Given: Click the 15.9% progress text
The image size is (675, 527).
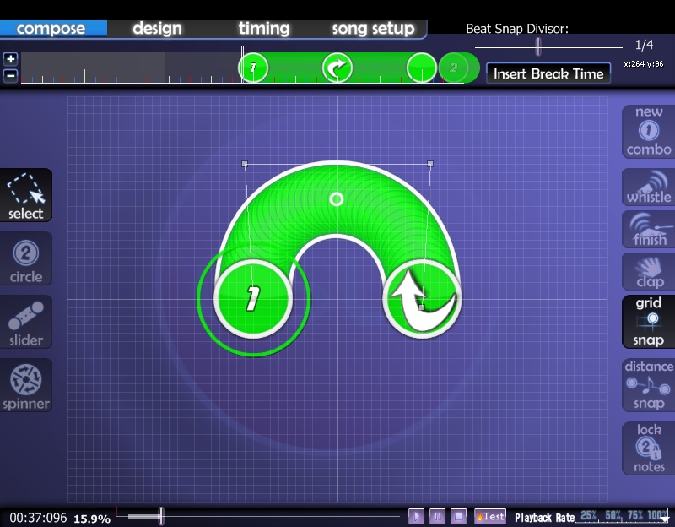Looking at the screenshot, I should (x=92, y=519).
